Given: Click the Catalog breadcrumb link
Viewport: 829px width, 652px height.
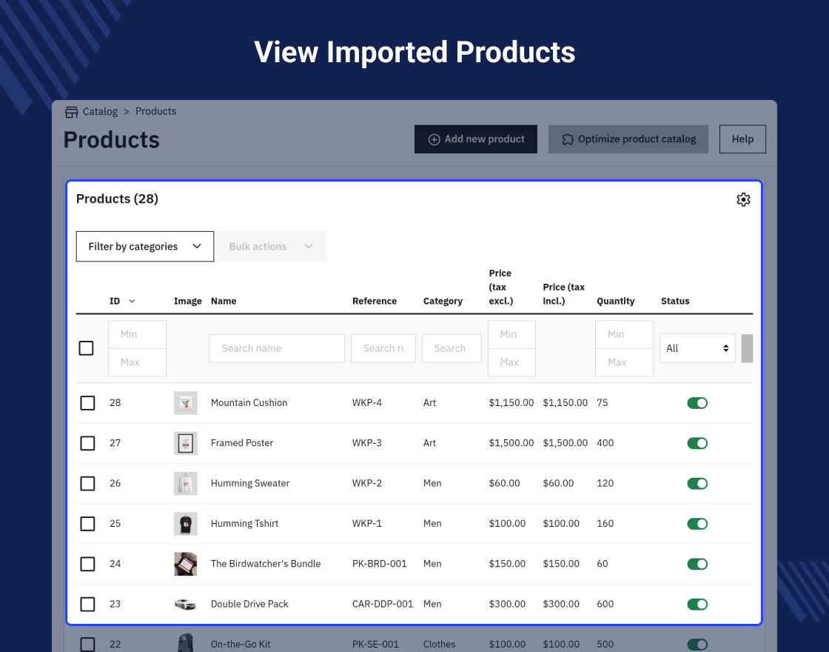Looking at the screenshot, I should pos(100,112).
